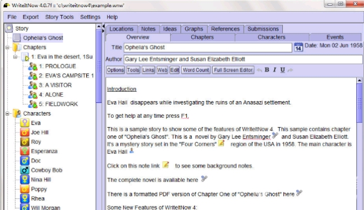Click the scene icon beside 5: FIELDWORK
This screenshot has height=210, width=364.
click(x=32, y=104)
